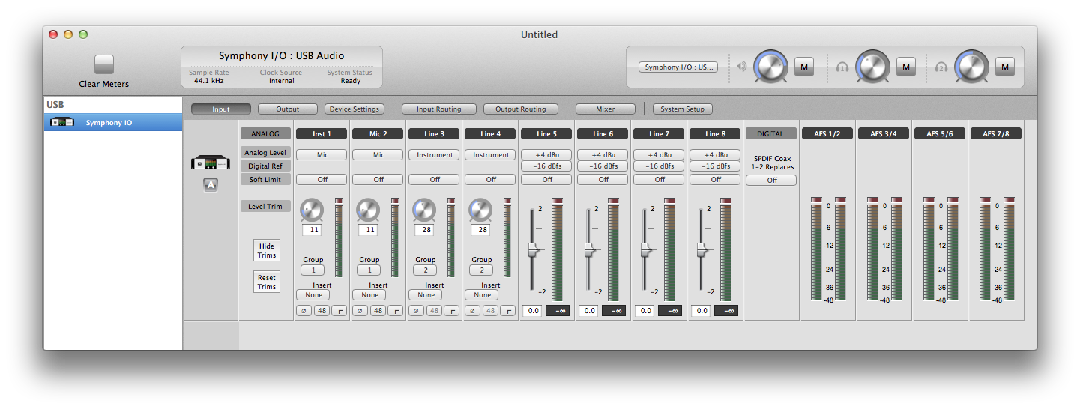
Task: Invert phase on the Line 3 channel
Action: click(416, 310)
